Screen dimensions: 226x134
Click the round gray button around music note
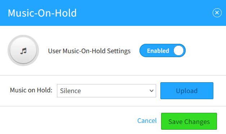23,50
